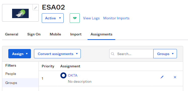Switch to the General tab

pyautogui.click(x=12, y=34)
